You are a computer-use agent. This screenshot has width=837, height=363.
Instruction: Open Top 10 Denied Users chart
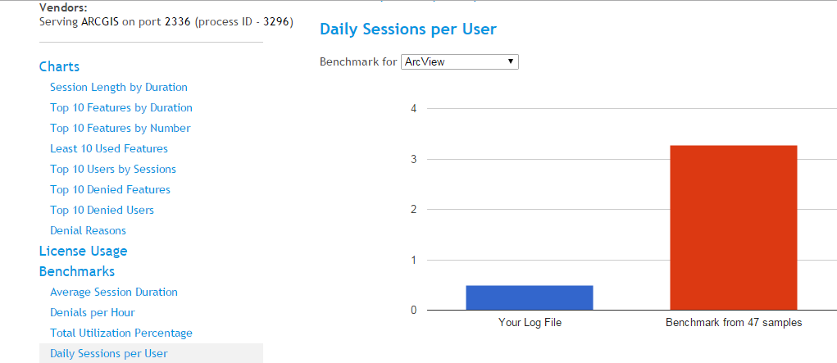(102, 210)
